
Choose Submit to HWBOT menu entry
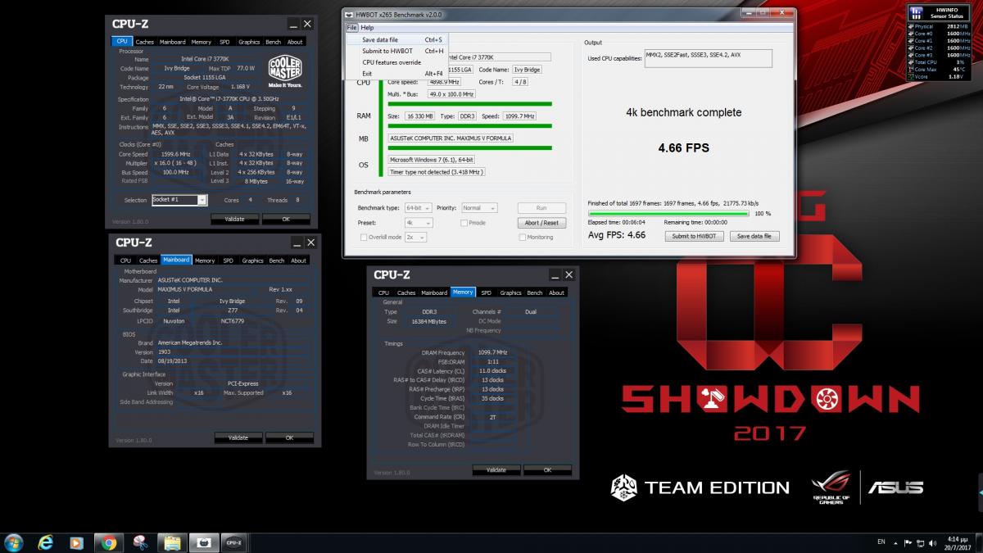coord(396,51)
